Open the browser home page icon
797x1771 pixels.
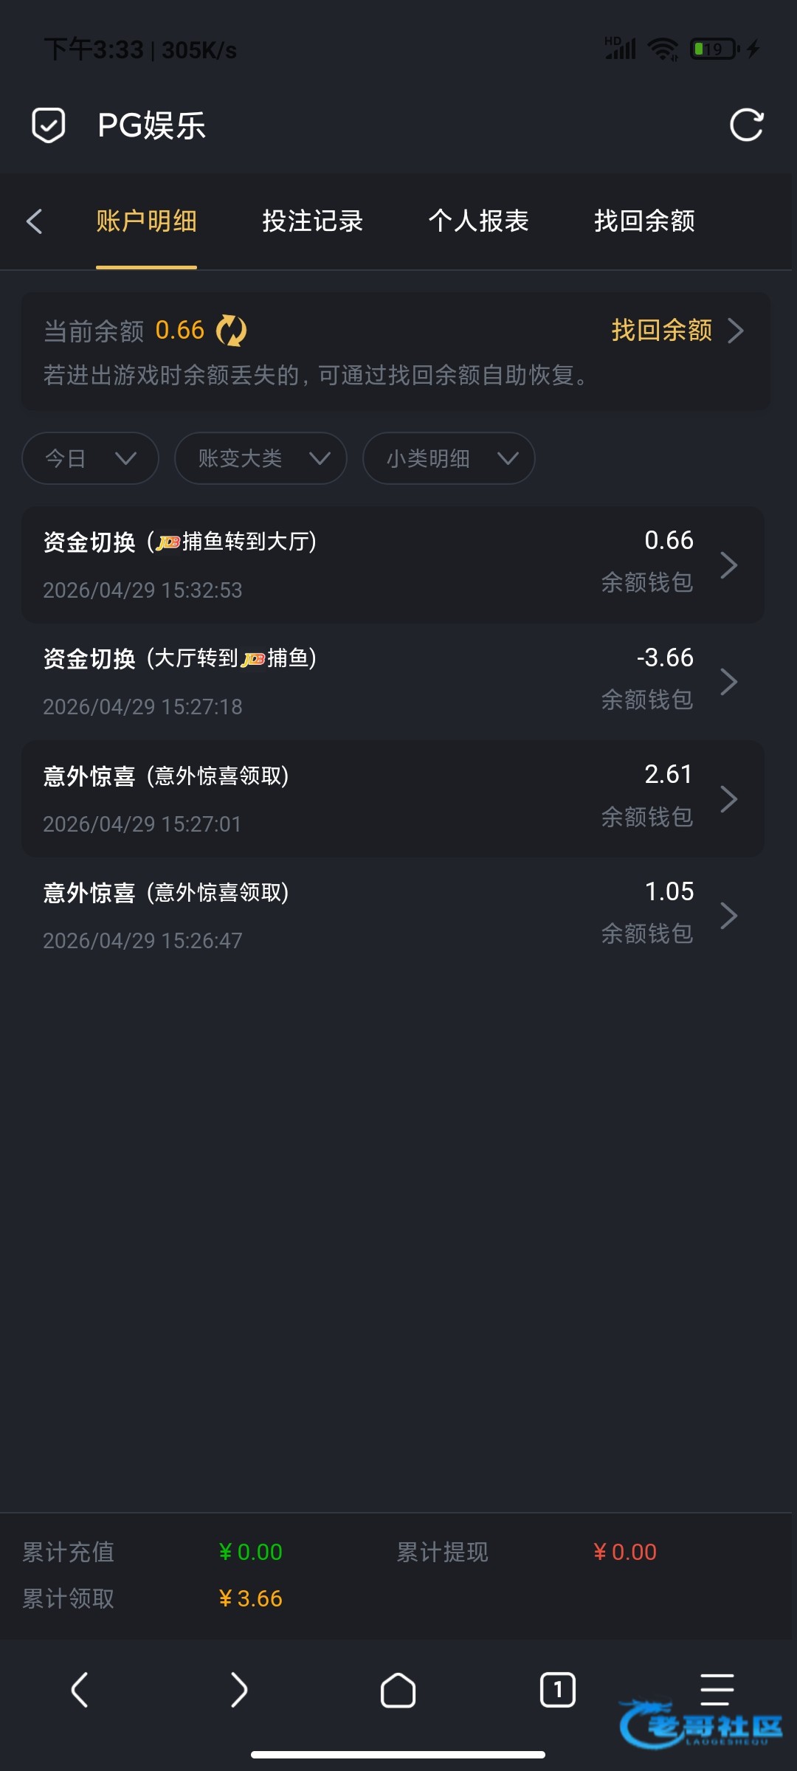pos(398,1690)
